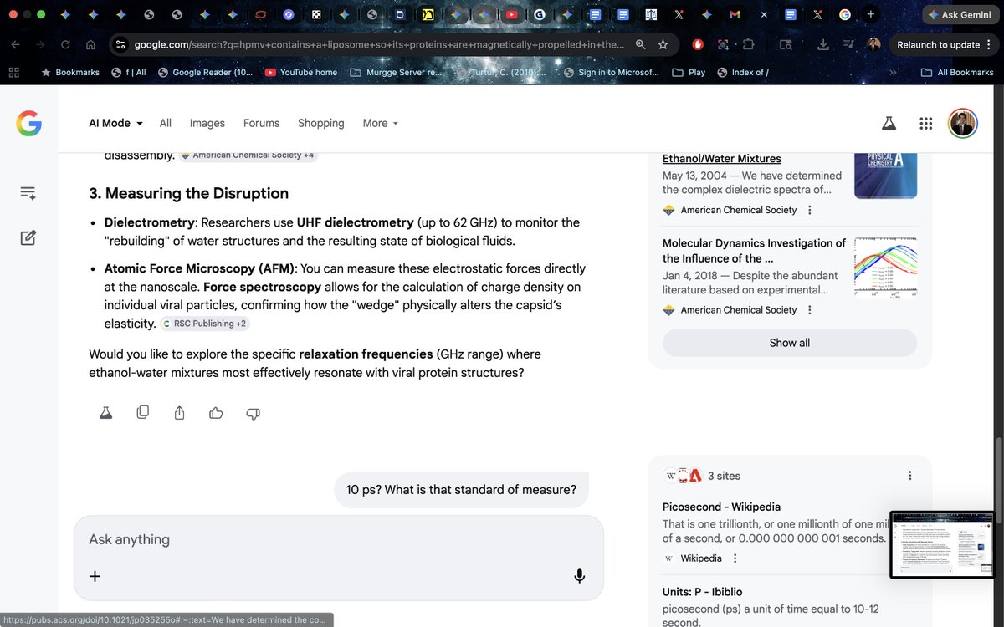
Task: Go back to previous page
Action: coord(15,44)
